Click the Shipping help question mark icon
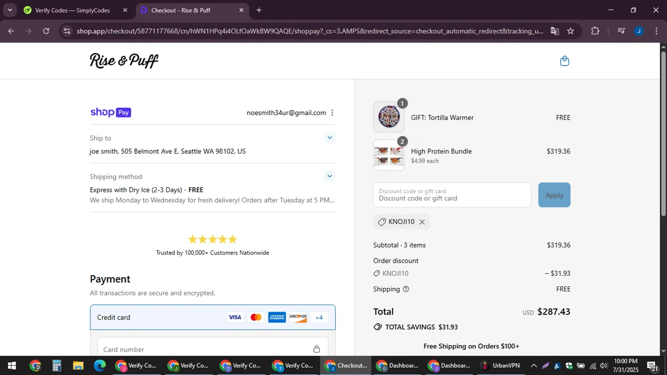Image resolution: width=667 pixels, height=375 pixels. pyautogui.click(x=406, y=289)
